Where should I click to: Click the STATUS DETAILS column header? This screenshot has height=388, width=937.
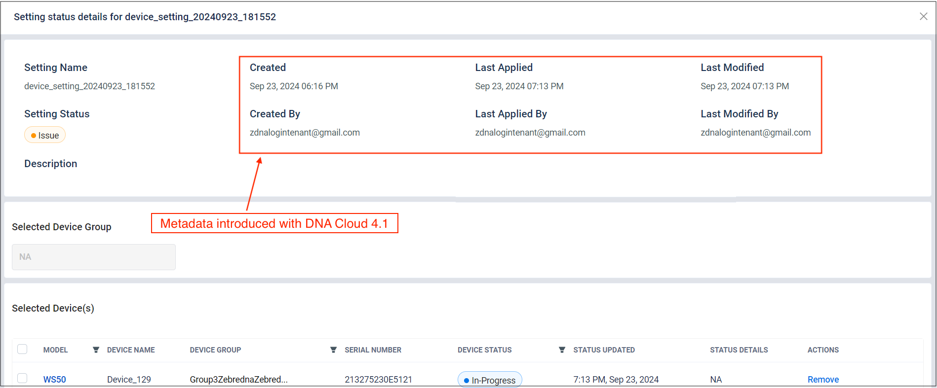point(739,350)
